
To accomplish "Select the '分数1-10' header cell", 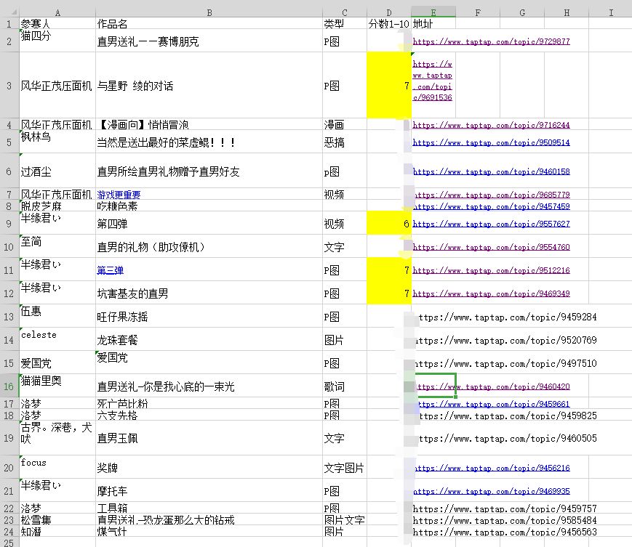I will point(389,23).
